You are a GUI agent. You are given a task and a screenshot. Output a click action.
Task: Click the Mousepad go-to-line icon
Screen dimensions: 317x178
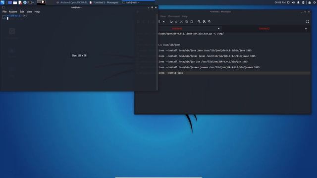[209, 22]
